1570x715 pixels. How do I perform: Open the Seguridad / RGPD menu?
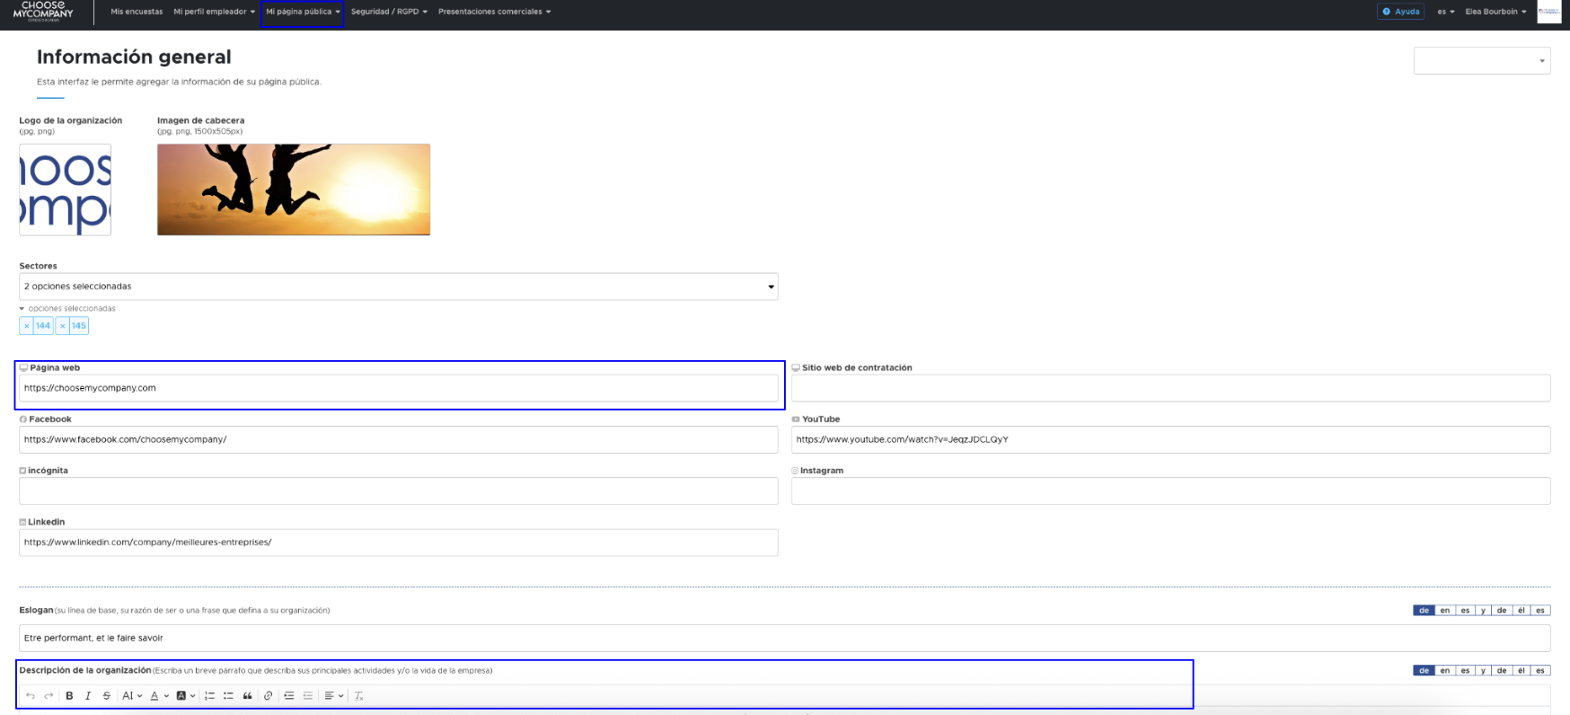[389, 12]
